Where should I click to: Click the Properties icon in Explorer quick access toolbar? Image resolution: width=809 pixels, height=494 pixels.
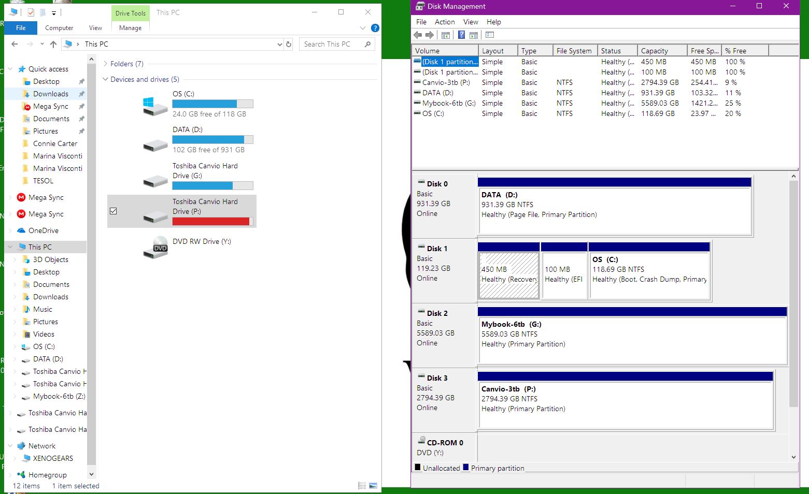point(31,12)
